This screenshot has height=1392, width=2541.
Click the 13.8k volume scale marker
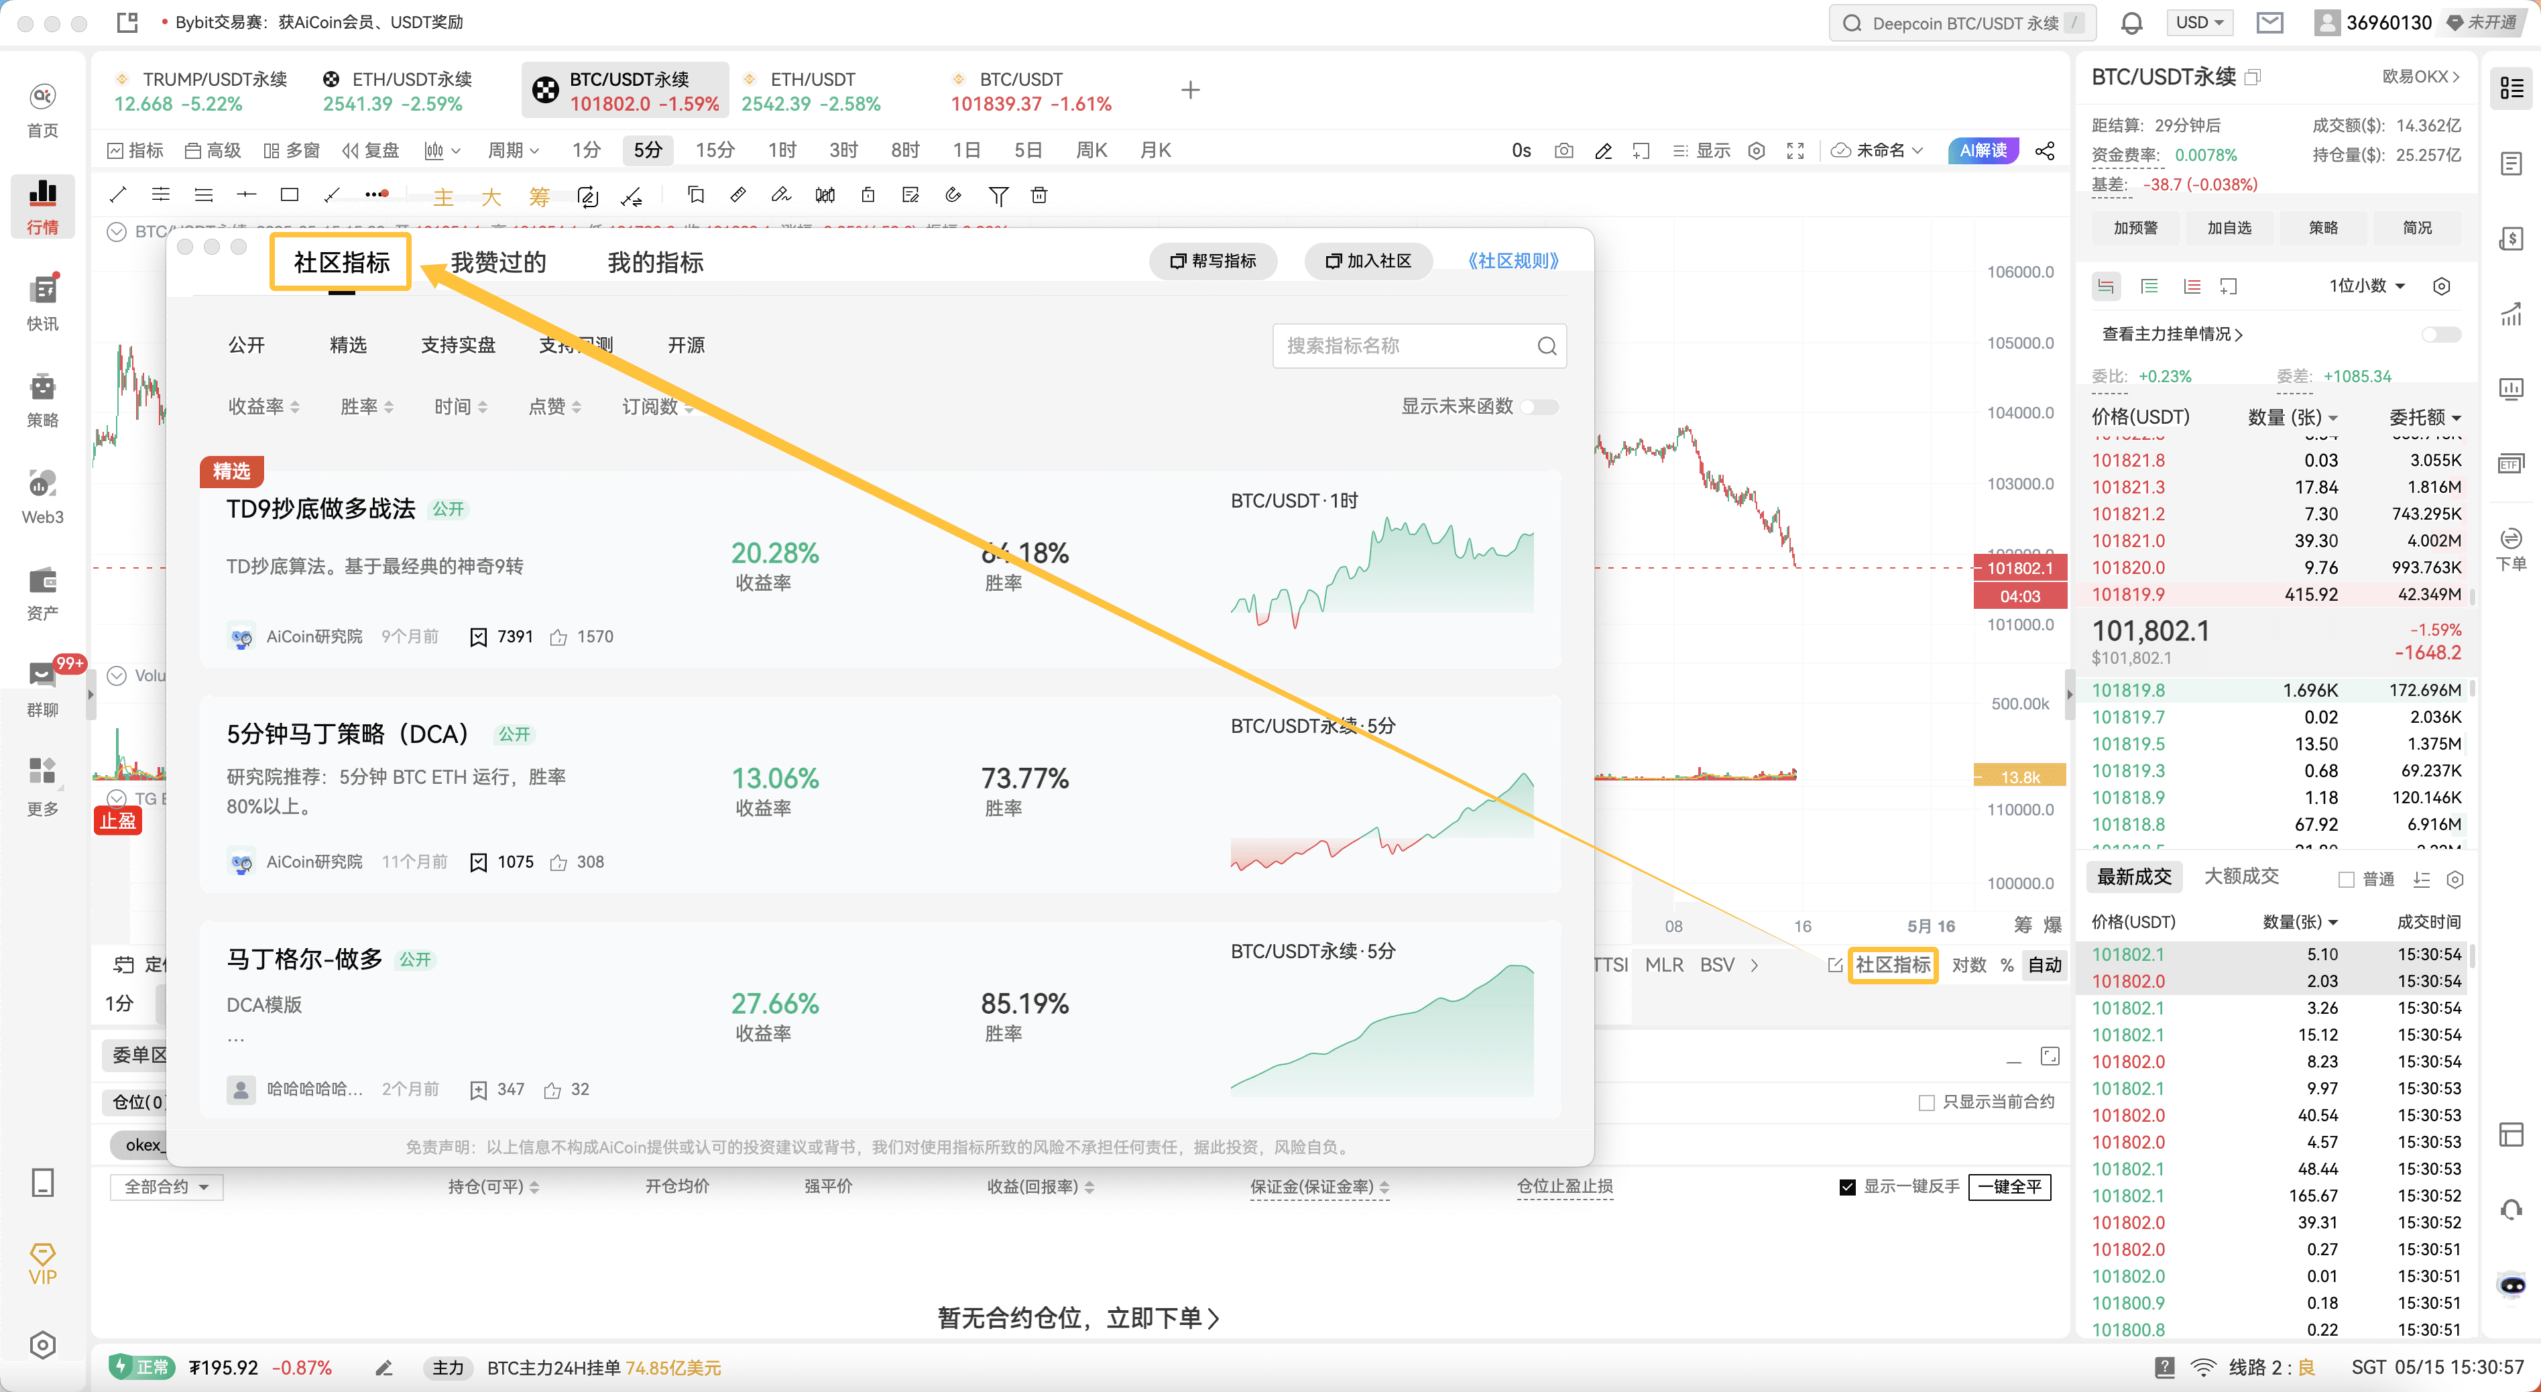point(2019,776)
